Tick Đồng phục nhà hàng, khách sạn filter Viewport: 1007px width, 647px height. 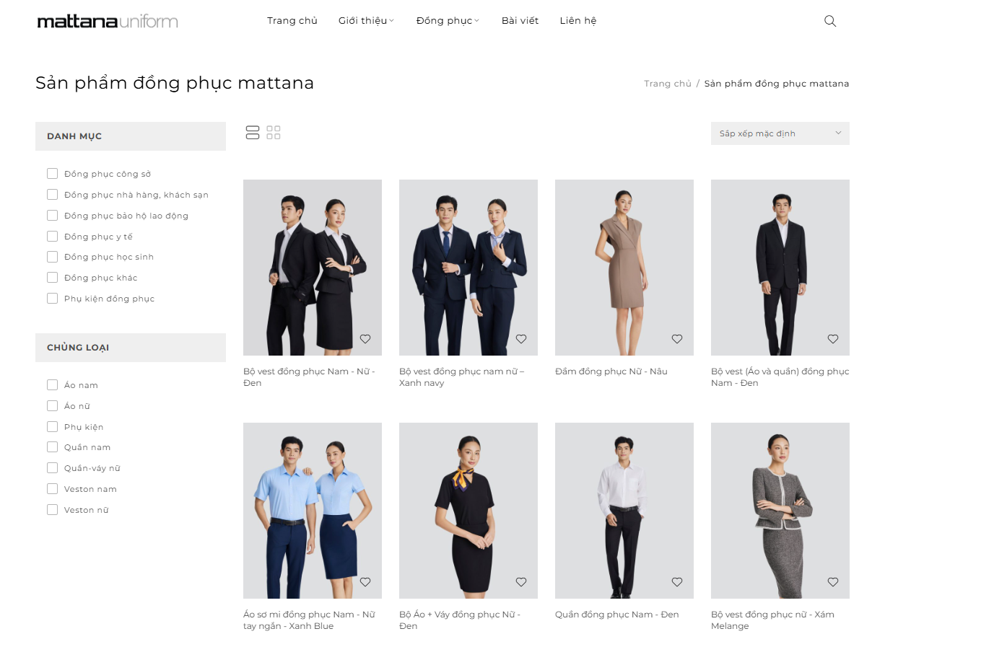[x=52, y=194]
